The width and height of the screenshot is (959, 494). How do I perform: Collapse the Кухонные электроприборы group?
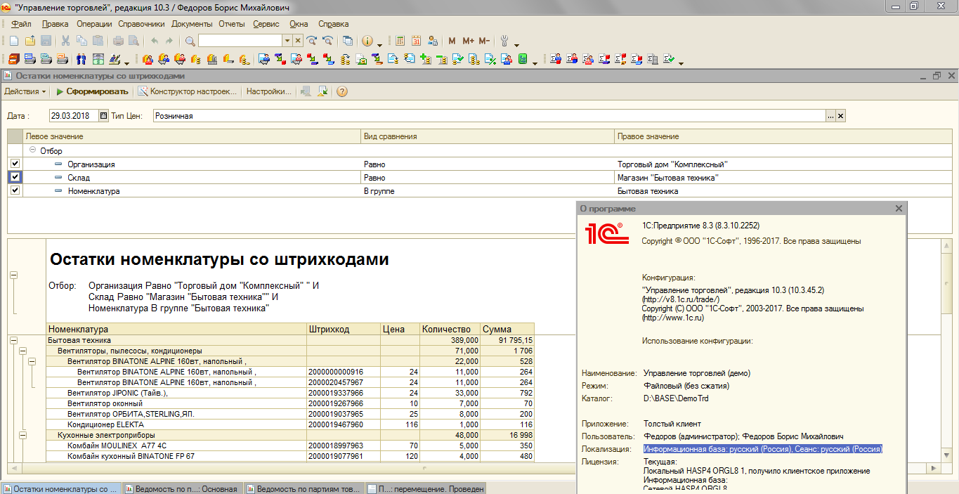pyautogui.click(x=22, y=435)
